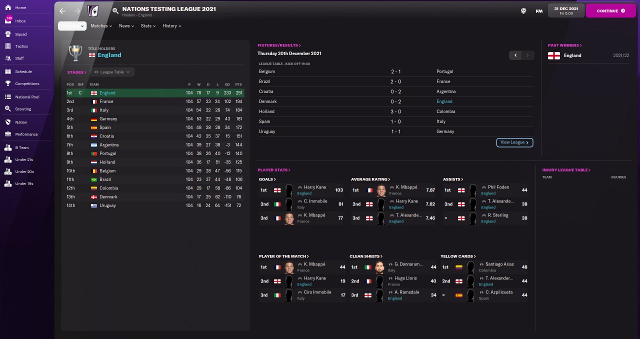Open the History menu
This screenshot has height=339, width=640.
point(171,26)
